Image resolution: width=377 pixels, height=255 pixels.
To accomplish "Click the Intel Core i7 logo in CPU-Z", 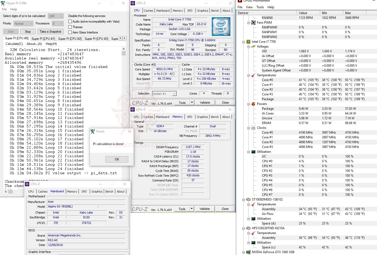I will (221, 27).
